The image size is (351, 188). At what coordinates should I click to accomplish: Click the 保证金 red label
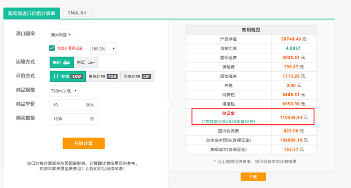pyautogui.click(x=228, y=113)
